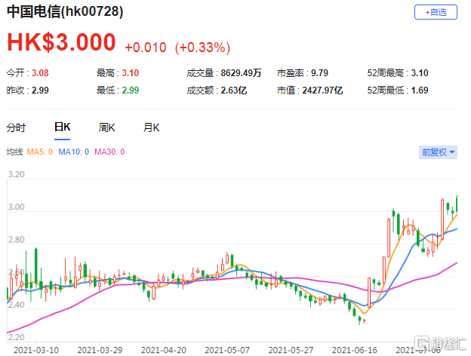Image resolution: width=471 pixels, height=356 pixels.
Task: Click the current price HK$3.000
Action: click(61, 42)
